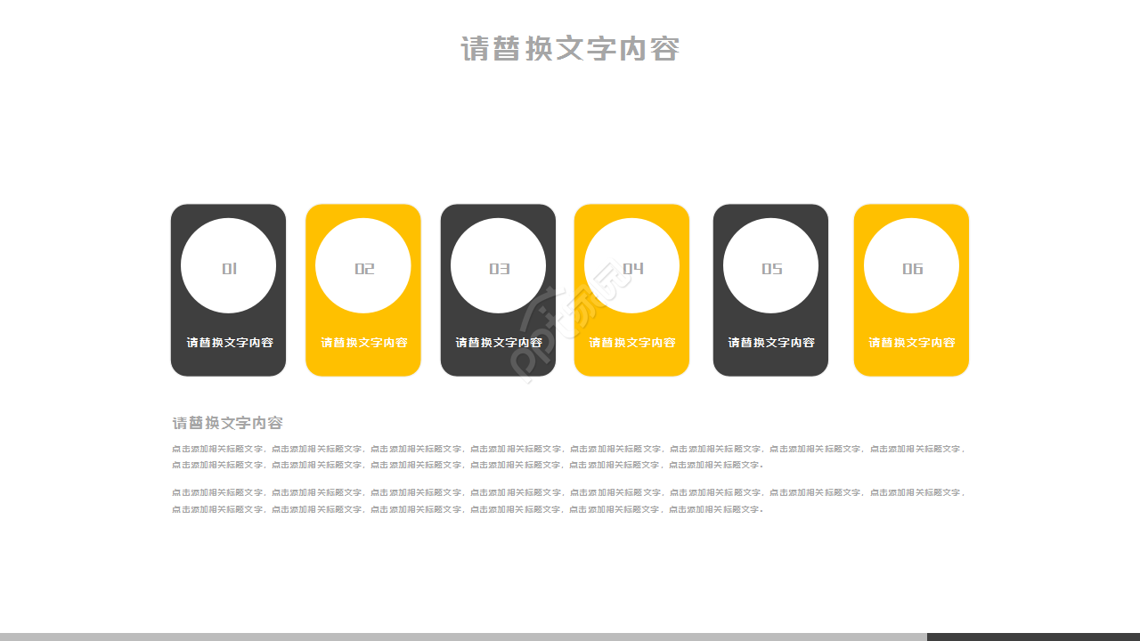1140x641 pixels.
Task: Select the circle labeled 04
Action: (631, 264)
